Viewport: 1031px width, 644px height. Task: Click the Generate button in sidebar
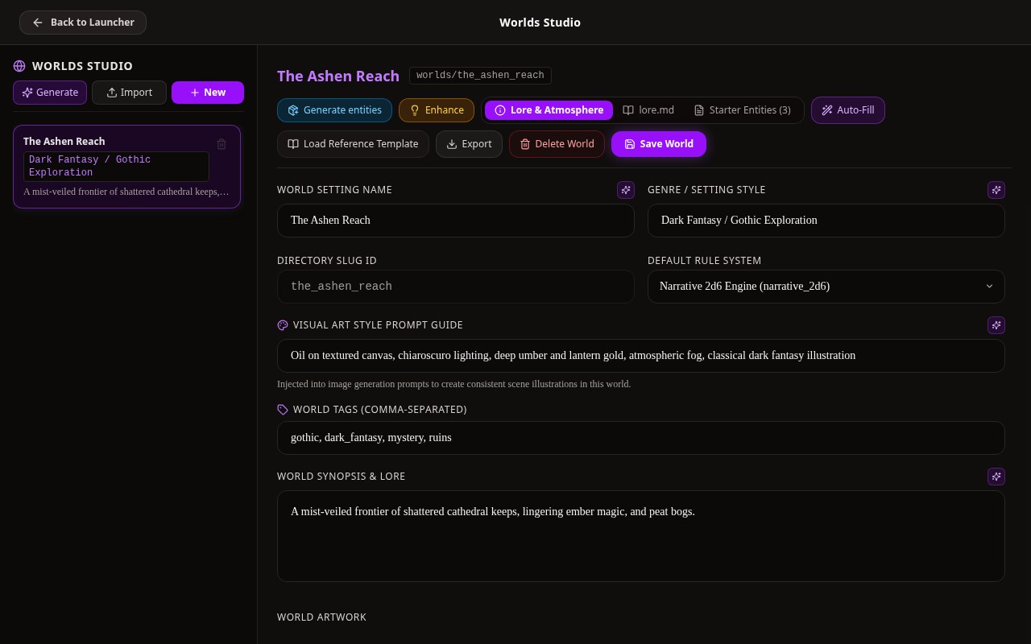click(50, 93)
